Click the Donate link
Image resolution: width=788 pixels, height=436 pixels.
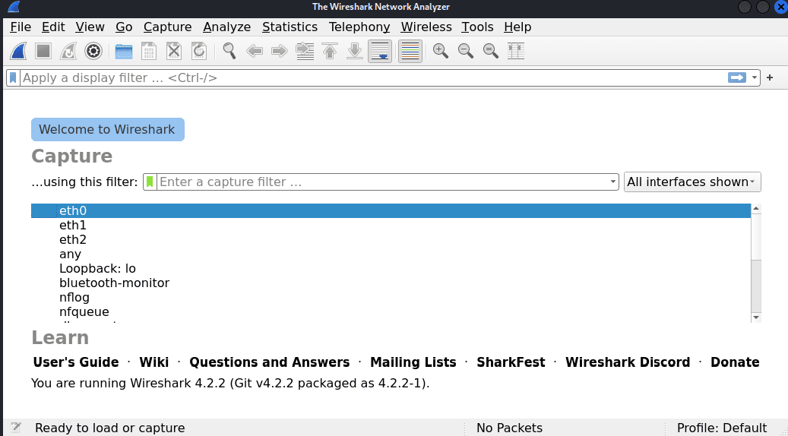pyautogui.click(x=735, y=362)
